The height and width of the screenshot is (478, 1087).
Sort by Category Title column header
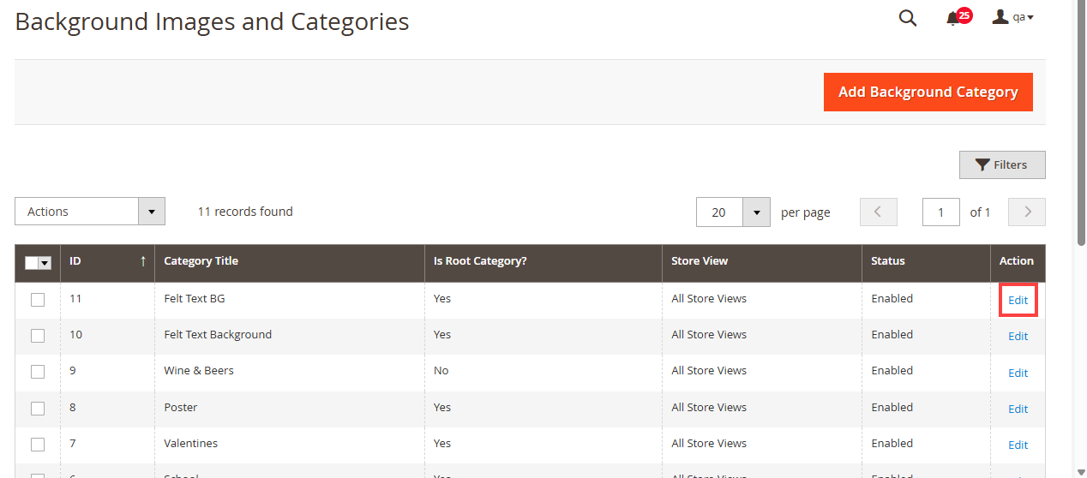coord(201,261)
